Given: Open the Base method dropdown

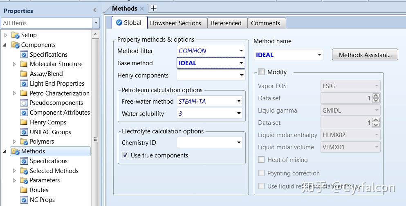Looking at the screenshot, I should (x=241, y=63).
